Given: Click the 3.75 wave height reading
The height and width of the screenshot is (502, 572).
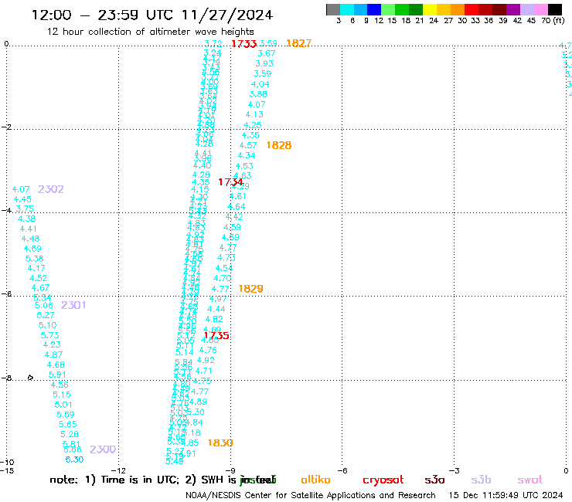Looking at the screenshot, I should 25,209.
